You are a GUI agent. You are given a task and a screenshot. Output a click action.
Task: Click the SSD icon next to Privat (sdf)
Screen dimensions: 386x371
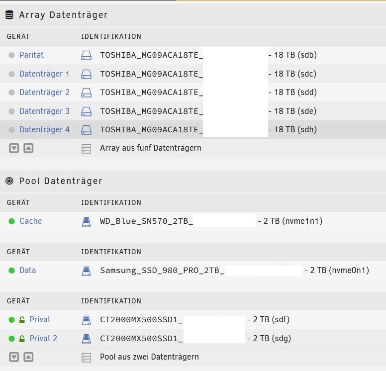86,320
